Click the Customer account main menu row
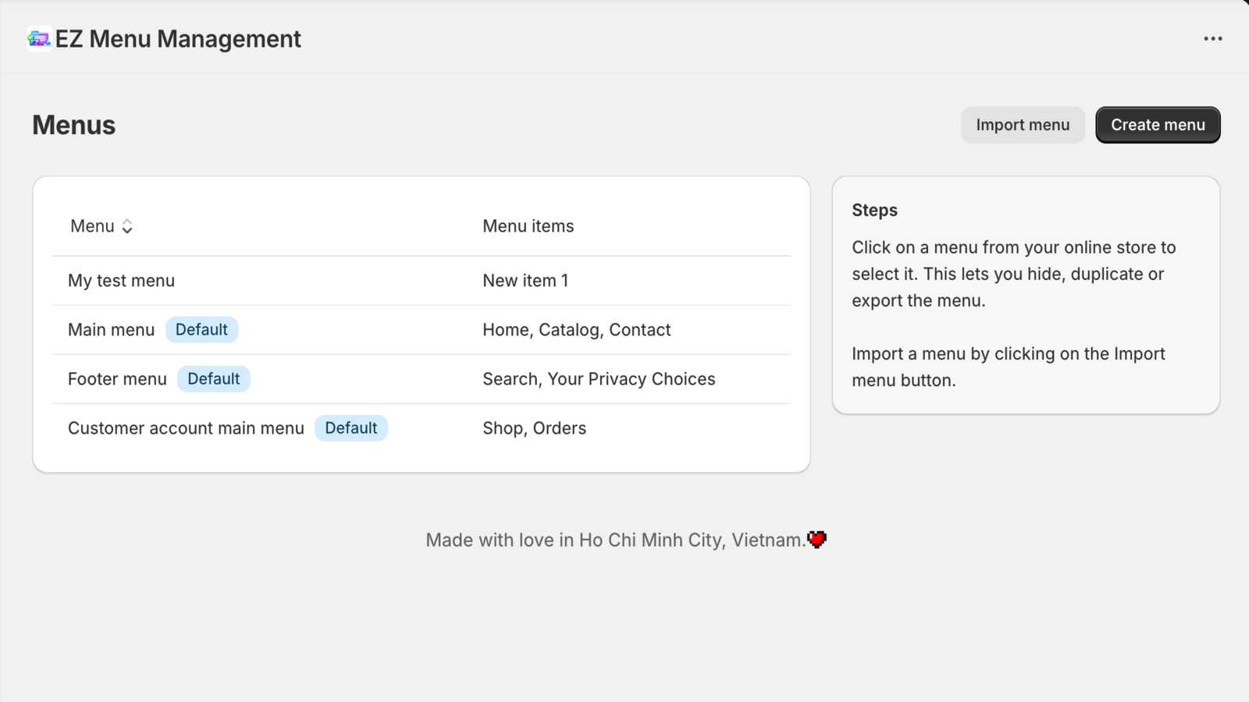 click(x=186, y=427)
